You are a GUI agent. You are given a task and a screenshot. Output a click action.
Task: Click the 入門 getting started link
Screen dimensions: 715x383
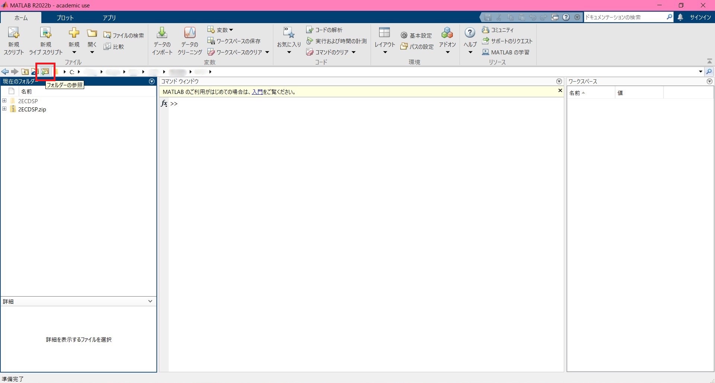tap(257, 92)
